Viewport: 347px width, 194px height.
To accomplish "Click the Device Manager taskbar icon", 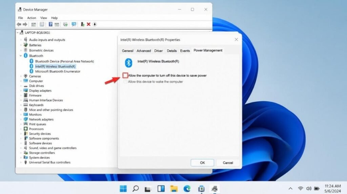I will [214, 189].
